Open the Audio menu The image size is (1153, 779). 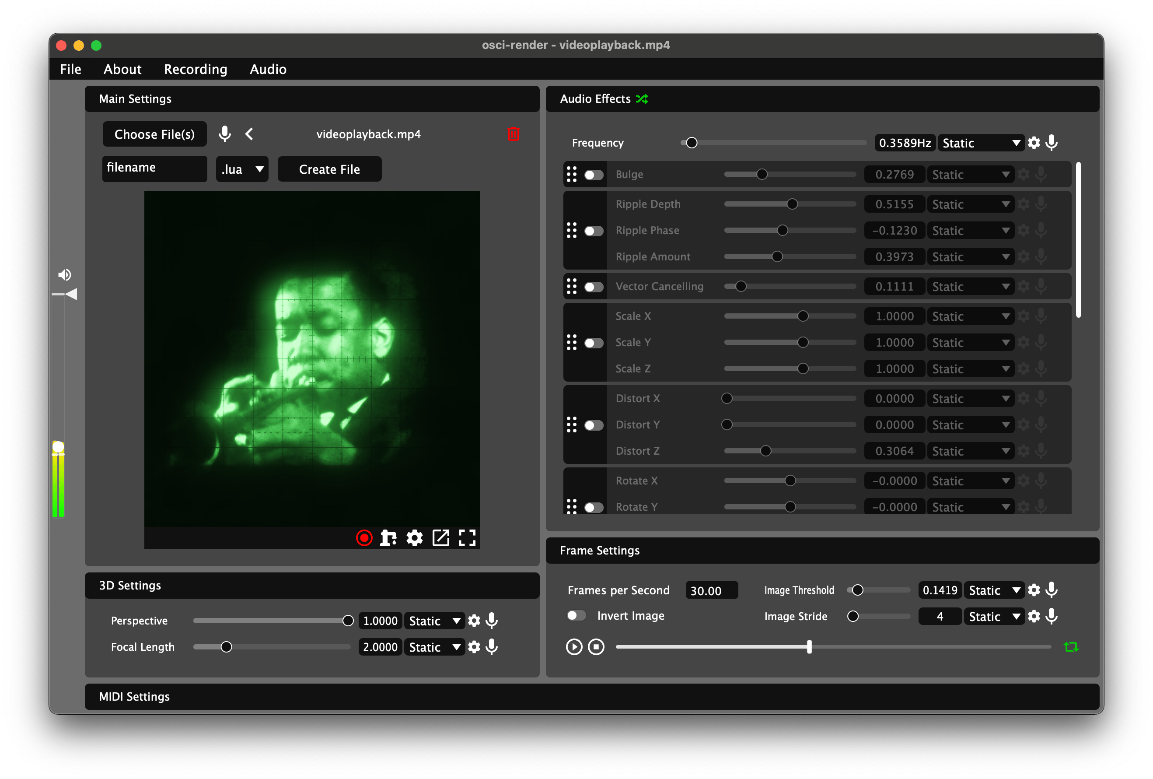268,69
